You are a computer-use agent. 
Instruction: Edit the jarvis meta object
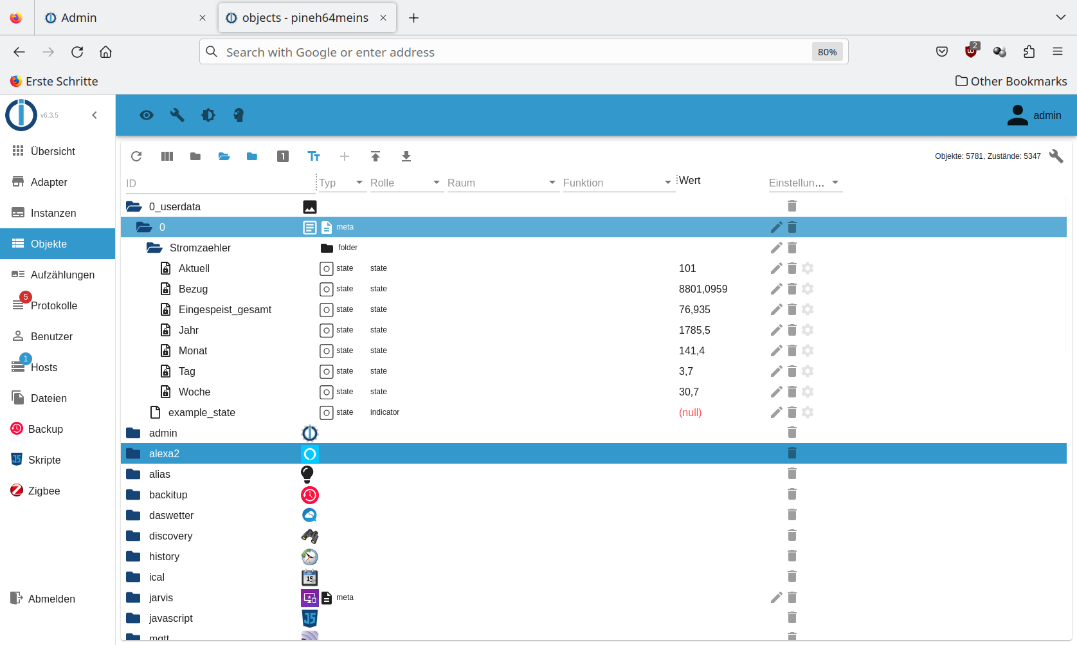[x=777, y=597]
